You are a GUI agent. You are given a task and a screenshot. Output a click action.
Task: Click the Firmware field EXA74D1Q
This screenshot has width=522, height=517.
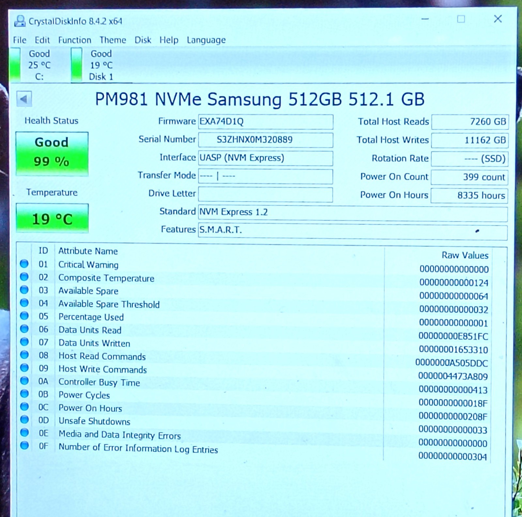pos(266,122)
